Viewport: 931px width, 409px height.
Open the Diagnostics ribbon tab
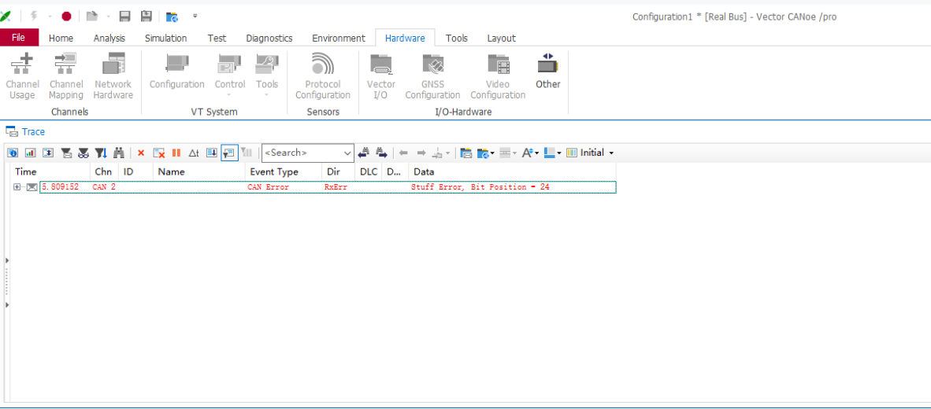click(x=269, y=38)
